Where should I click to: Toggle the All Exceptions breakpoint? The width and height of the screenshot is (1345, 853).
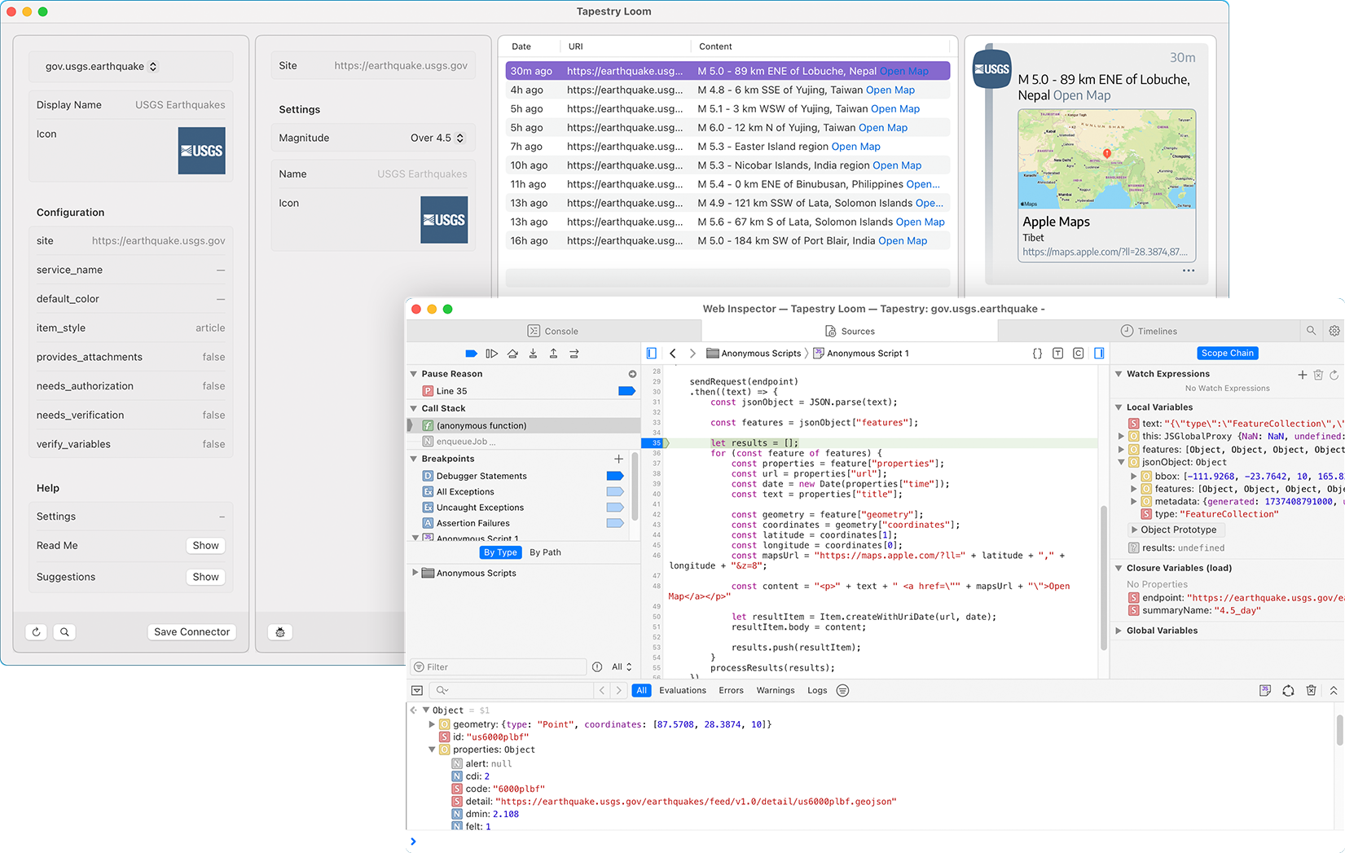tap(615, 492)
